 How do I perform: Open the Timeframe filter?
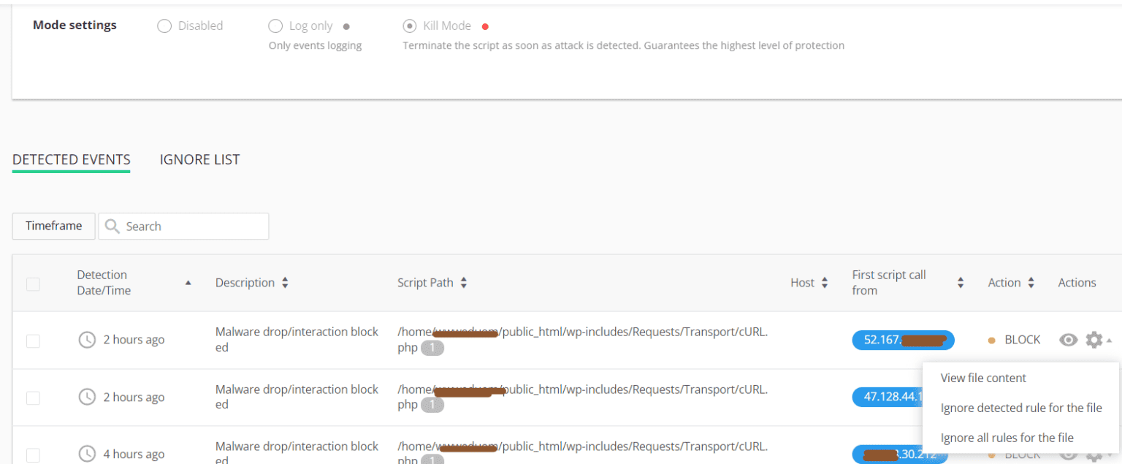pos(53,226)
